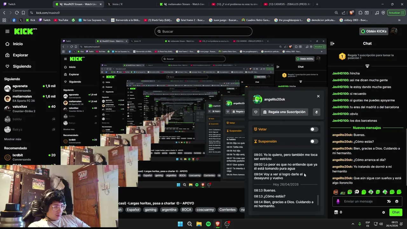407x229 pixels.
Task: Open chat settings gear icon
Action: (x=383, y=212)
